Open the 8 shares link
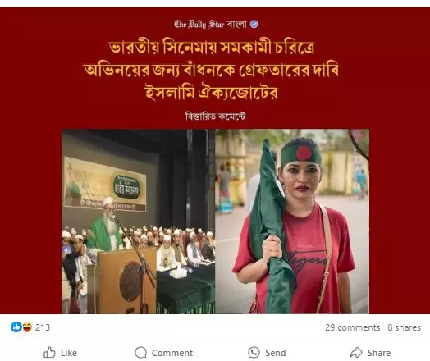The width and height of the screenshot is (430, 361). pyautogui.click(x=405, y=327)
